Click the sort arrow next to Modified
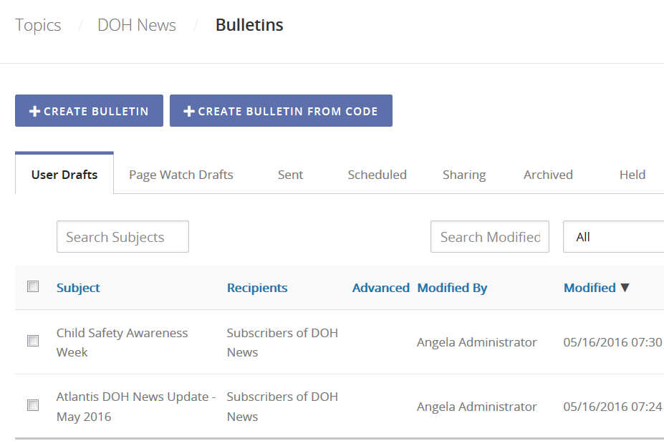Image resolution: width=664 pixels, height=446 pixels. [624, 288]
